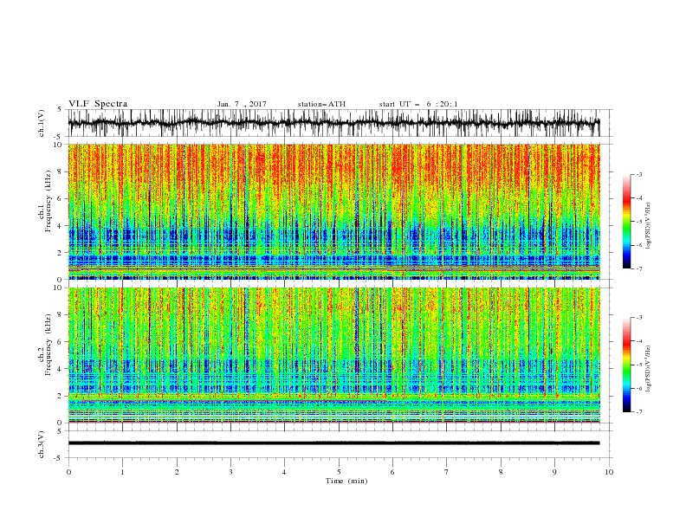Click the log(PSD) label beside ch.2 color bar
Image resolution: width=686 pixels, height=530 pixels.
pos(649,369)
